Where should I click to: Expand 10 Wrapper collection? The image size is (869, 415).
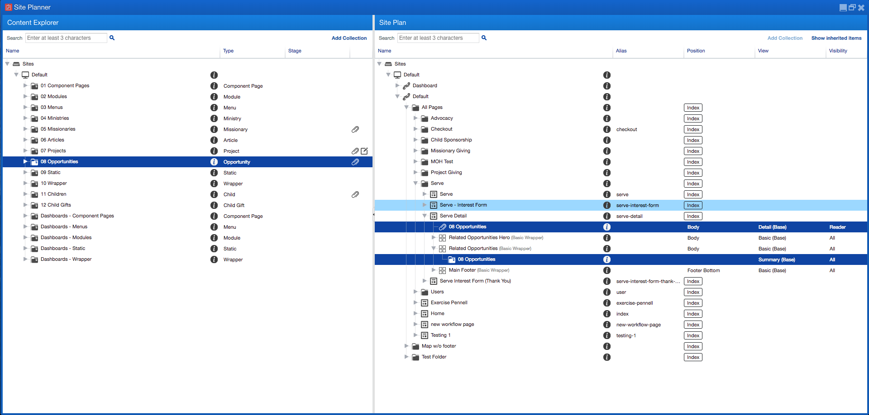[25, 183]
